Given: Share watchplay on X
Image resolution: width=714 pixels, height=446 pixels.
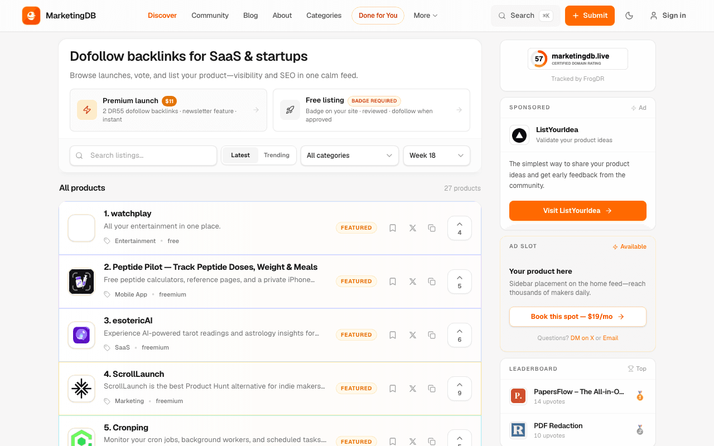Looking at the screenshot, I should click(413, 228).
